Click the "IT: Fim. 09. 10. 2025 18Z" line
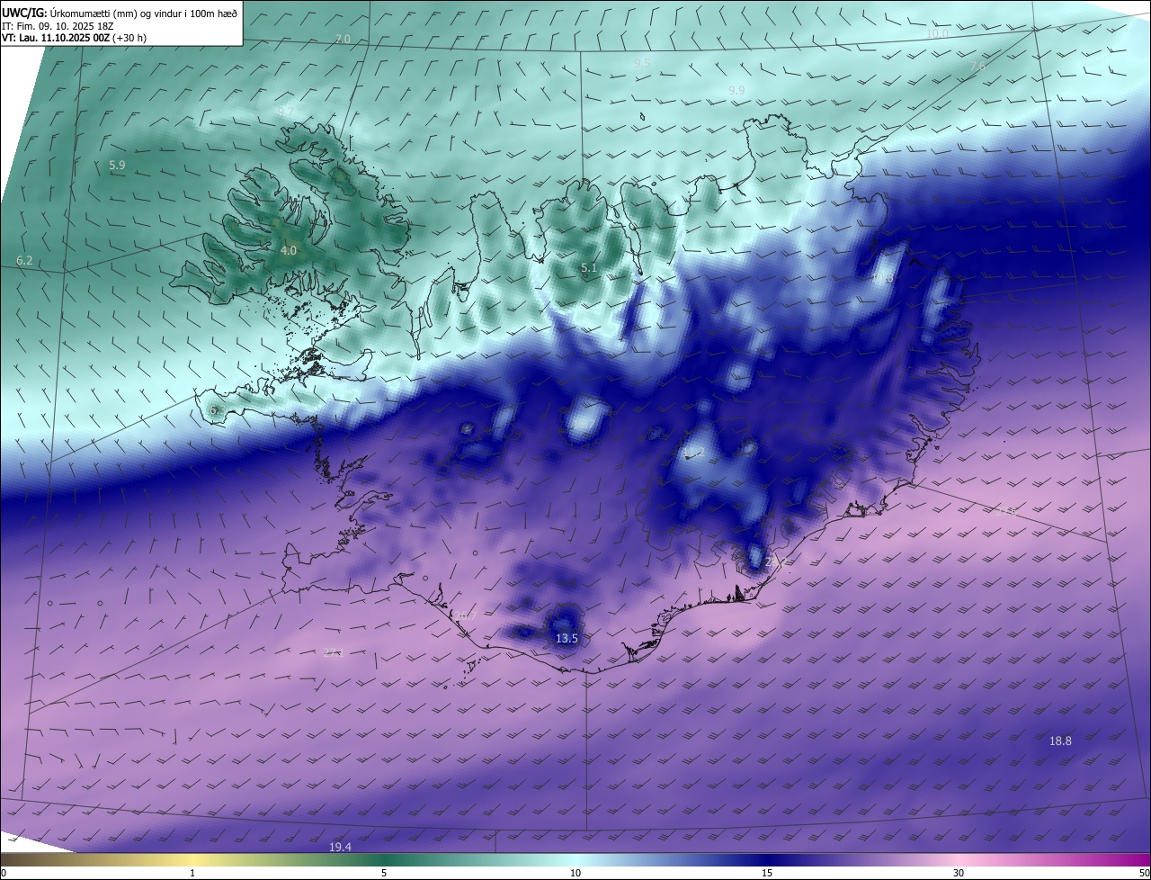 (x=59, y=25)
